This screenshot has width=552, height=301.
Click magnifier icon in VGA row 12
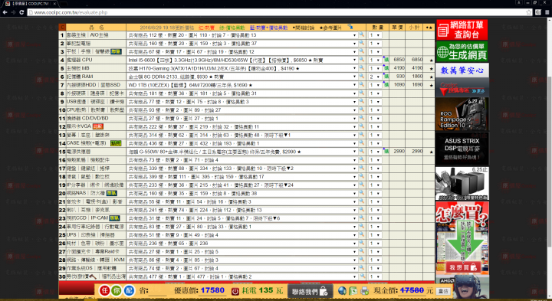tap(362, 126)
